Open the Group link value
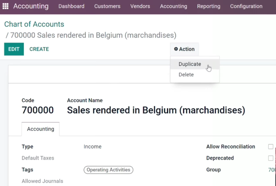Screen dimensions: 276x186 click(x=272, y=170)
